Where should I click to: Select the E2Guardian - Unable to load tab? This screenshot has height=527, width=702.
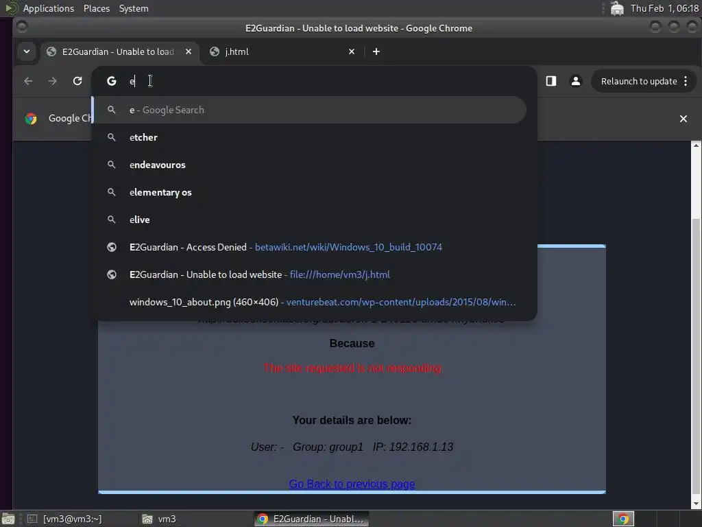pyautogui.click(x=118, y=51)
